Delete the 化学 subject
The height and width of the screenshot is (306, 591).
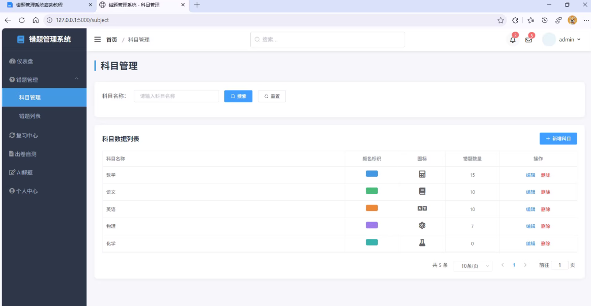click(545, 243)
